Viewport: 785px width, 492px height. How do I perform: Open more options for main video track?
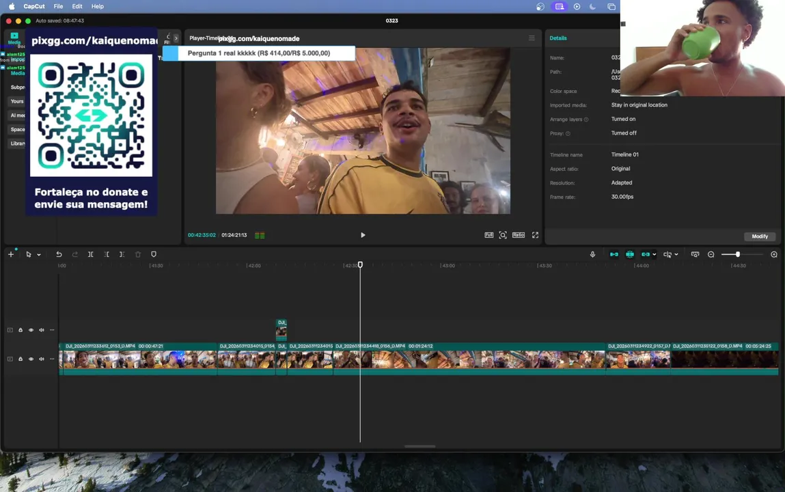52,359
